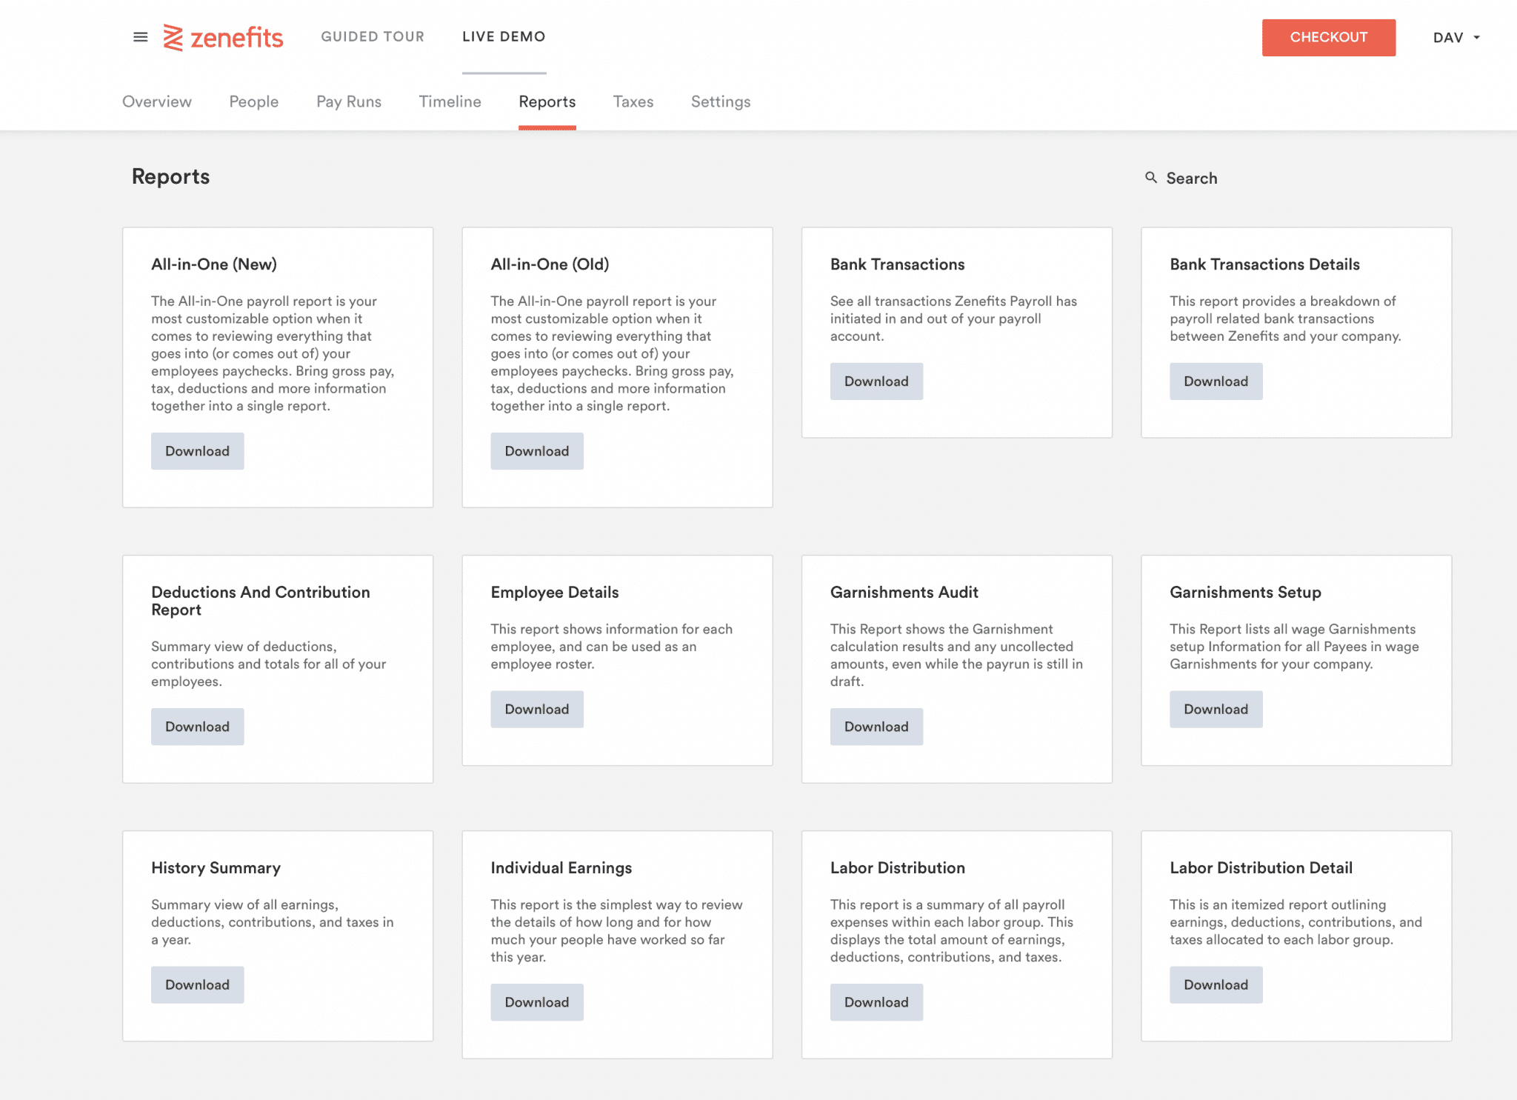The width and height of the screenshot is (1517, 1100).
Task: Click the Checkout button
Action: tap(1328, 37)
